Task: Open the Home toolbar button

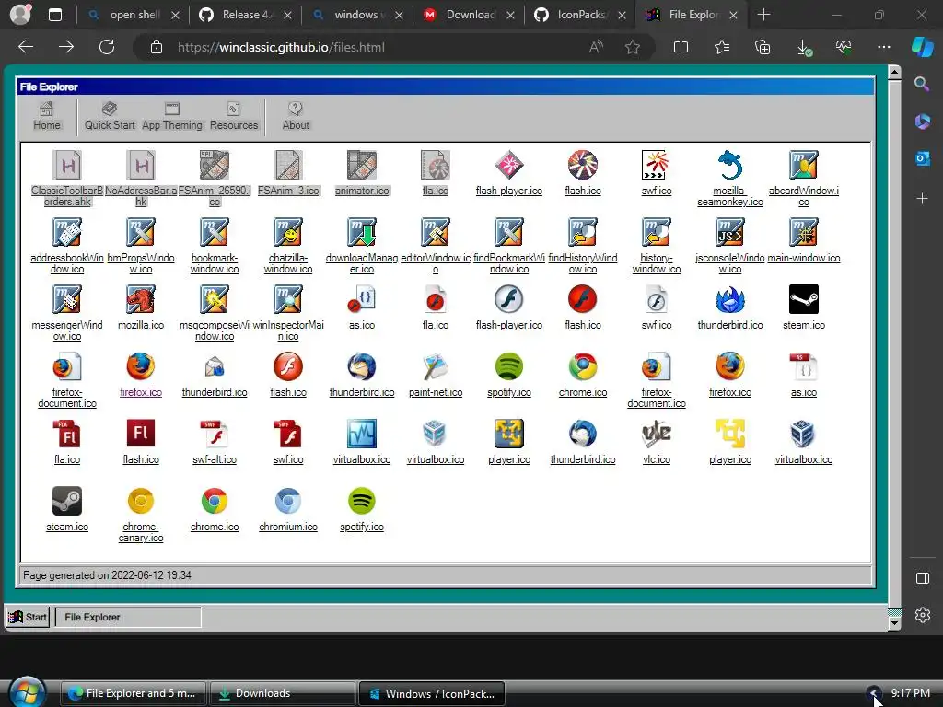Action: point(46,116)
